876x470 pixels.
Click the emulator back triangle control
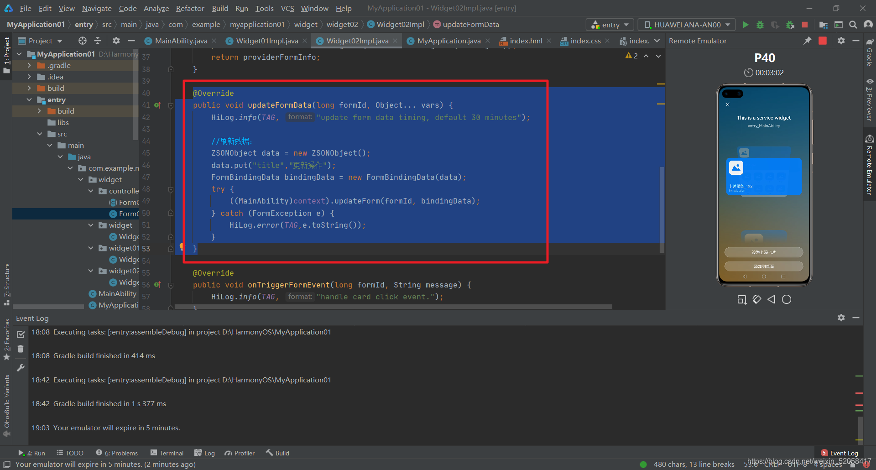tap(772, 299)
